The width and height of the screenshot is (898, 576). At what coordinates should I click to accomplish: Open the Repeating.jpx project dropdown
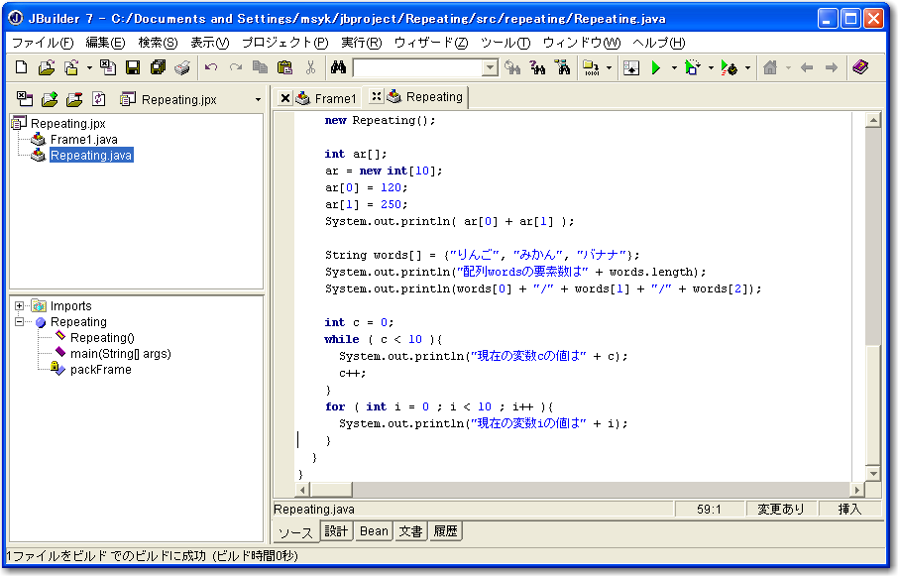pos(258,99)
